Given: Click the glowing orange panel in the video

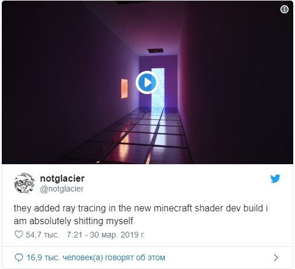Looking at the screenshot, I should point(124,89).
